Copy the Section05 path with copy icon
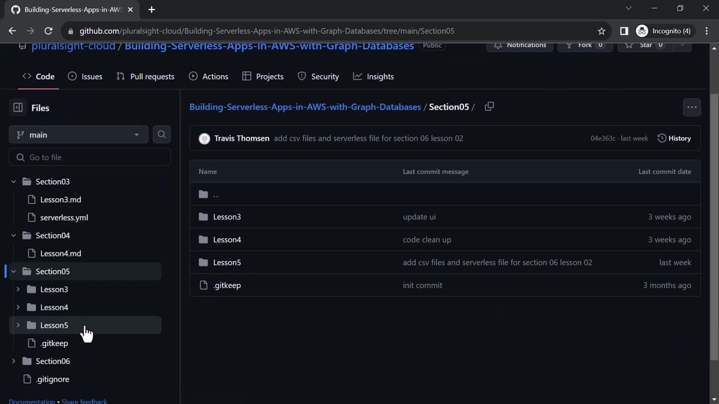The image size is (719, 404). tap(489, 107)
